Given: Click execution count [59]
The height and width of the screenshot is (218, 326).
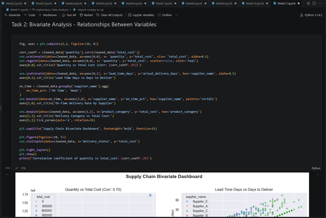Looking at the screenshot, I should coord(8,168).
